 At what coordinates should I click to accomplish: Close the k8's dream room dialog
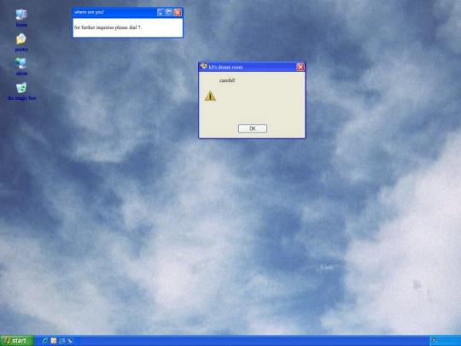pyautogui.click(x=301, y=67)
